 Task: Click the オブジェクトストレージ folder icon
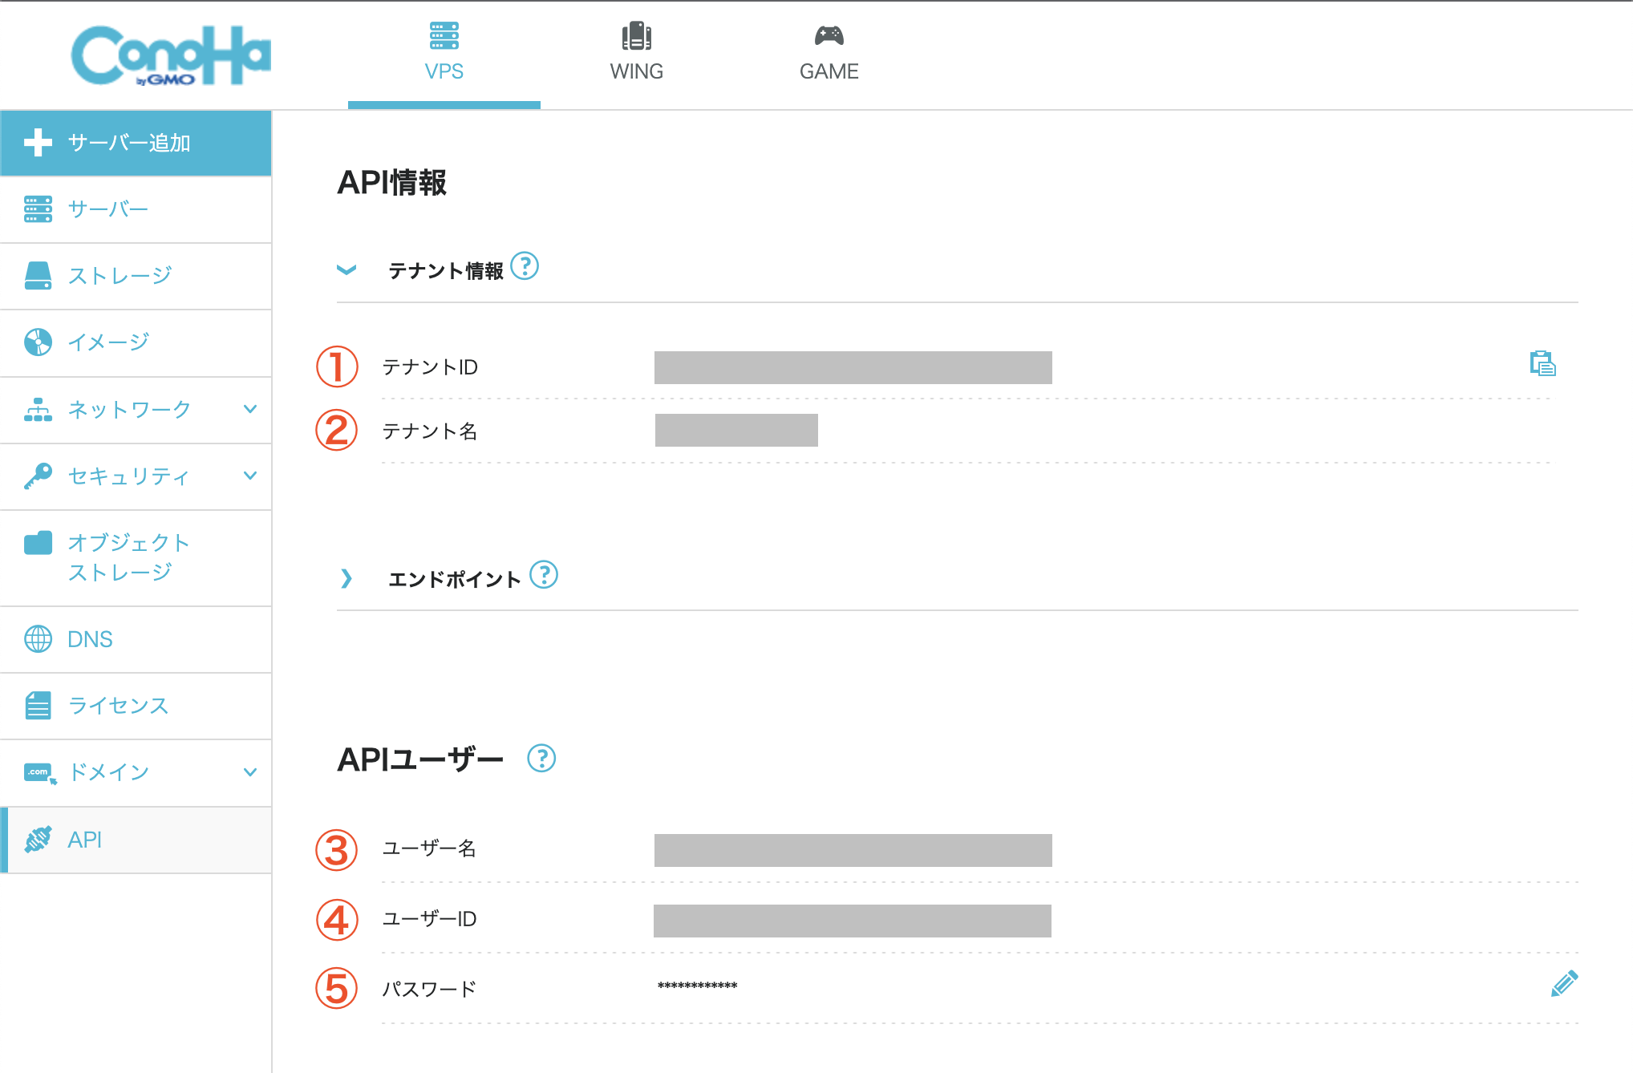pyautogui.click(x=38, y=543)
